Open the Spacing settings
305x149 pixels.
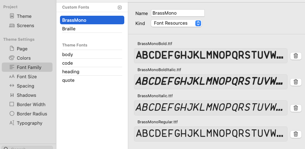click(x=25, y=86)
